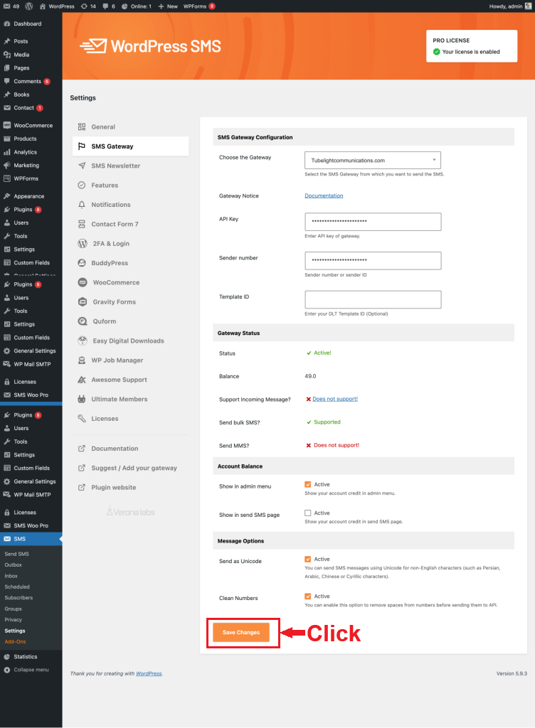This screenshot has height=728, width=535.
Task: Click the Save Changes button
Action: [241, 632]
